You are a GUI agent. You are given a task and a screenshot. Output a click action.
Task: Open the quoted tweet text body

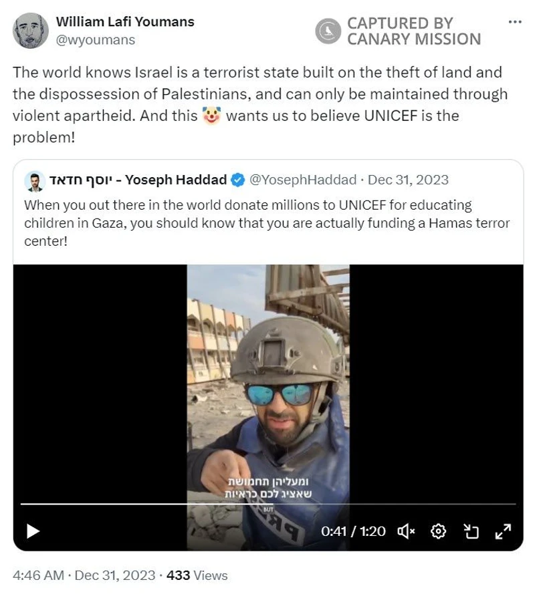tap(267, 223)
